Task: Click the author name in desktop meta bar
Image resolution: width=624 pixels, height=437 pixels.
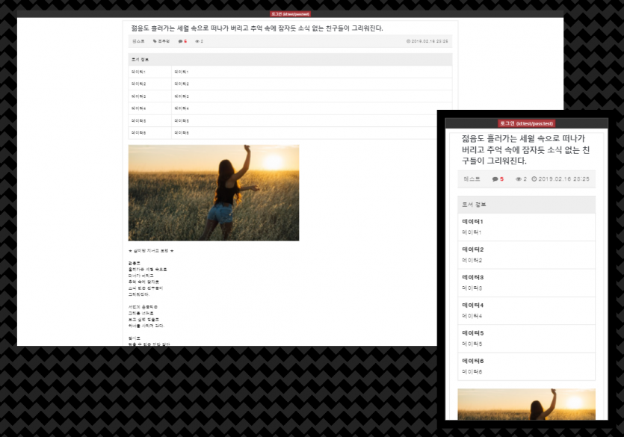Action: click(138, 41)
